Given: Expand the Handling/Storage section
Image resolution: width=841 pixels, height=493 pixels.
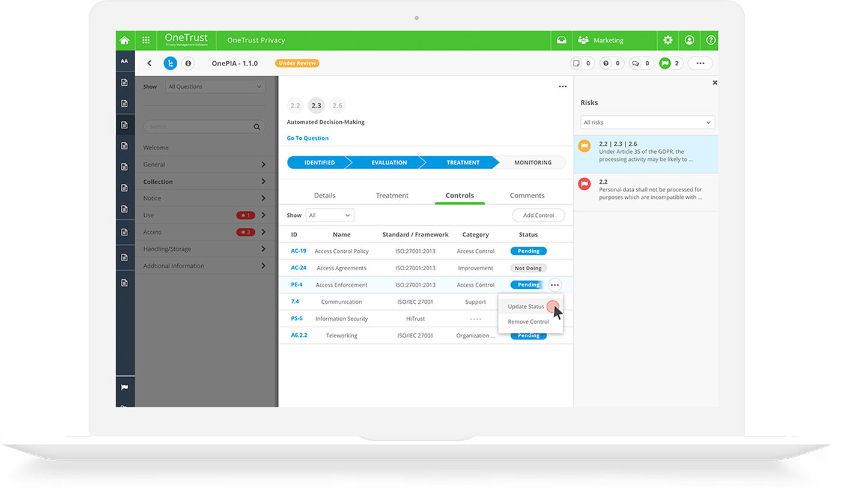Looking at the screenshot, I should coord(205,249).
